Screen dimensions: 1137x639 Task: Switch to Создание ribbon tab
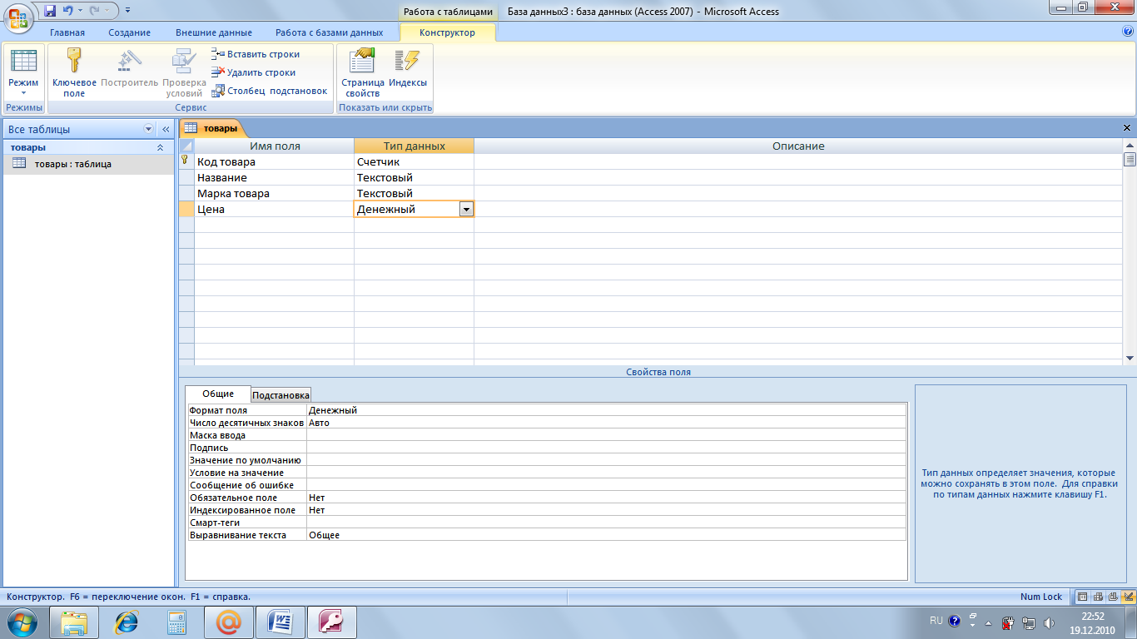[x=129, y=32]
